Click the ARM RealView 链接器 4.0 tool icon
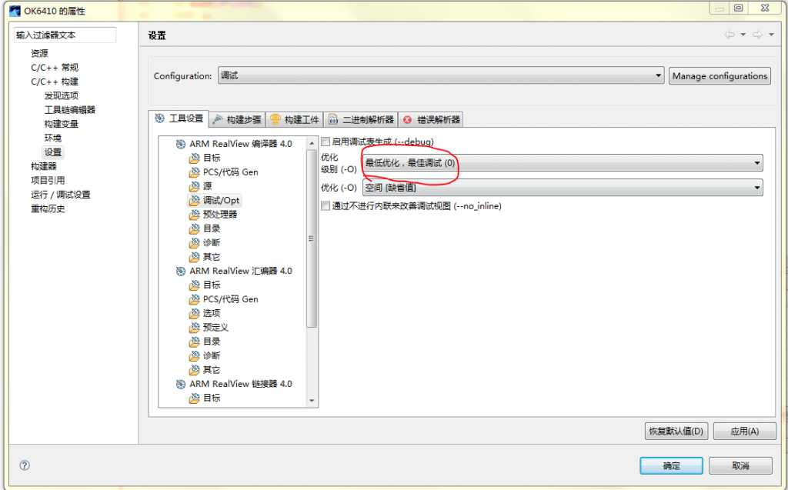The height and width of the screenshot is (490, 788). pyautogui.click(x=181, y=385)
